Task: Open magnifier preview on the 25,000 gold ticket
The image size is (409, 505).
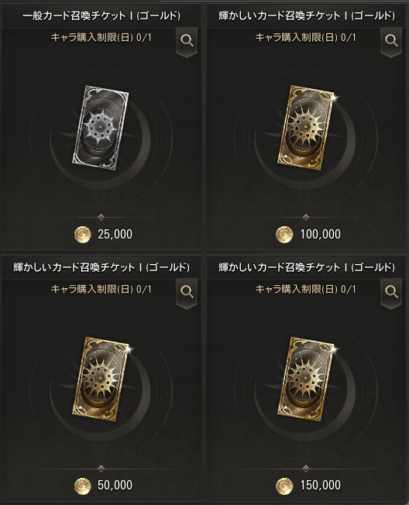Action: coord(187,42)
